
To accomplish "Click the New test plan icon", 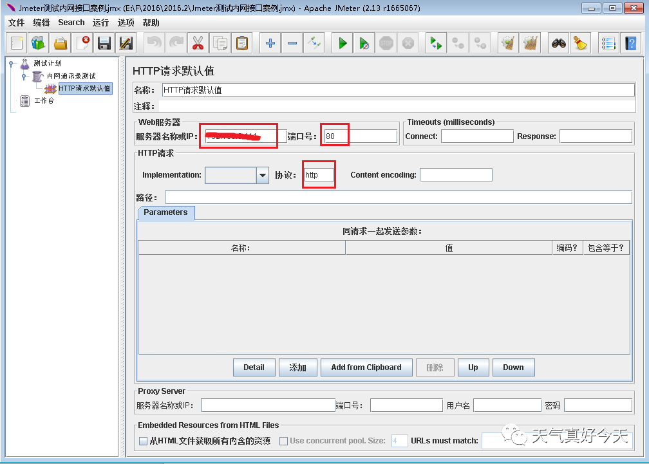I will point(17,43).
